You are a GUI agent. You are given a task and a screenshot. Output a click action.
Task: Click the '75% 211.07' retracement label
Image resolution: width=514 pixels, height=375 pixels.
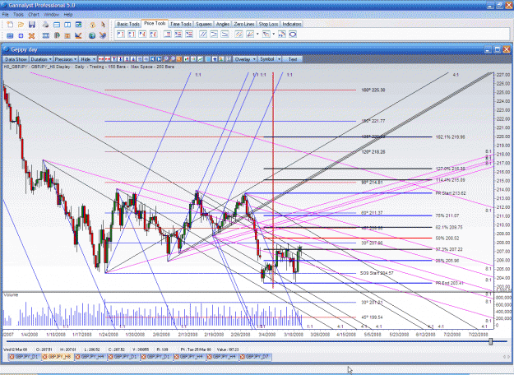click(x=447, y=215)
